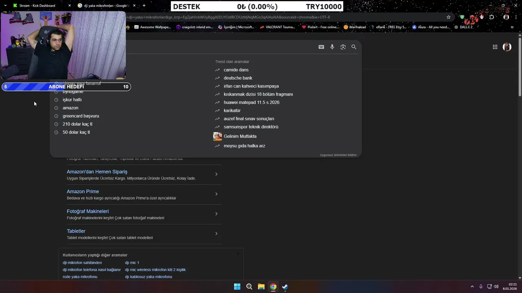522x293 pixels.
Task: Select the 'greencard başvuru' history suggestion
Action: click(x=80, y=116)
